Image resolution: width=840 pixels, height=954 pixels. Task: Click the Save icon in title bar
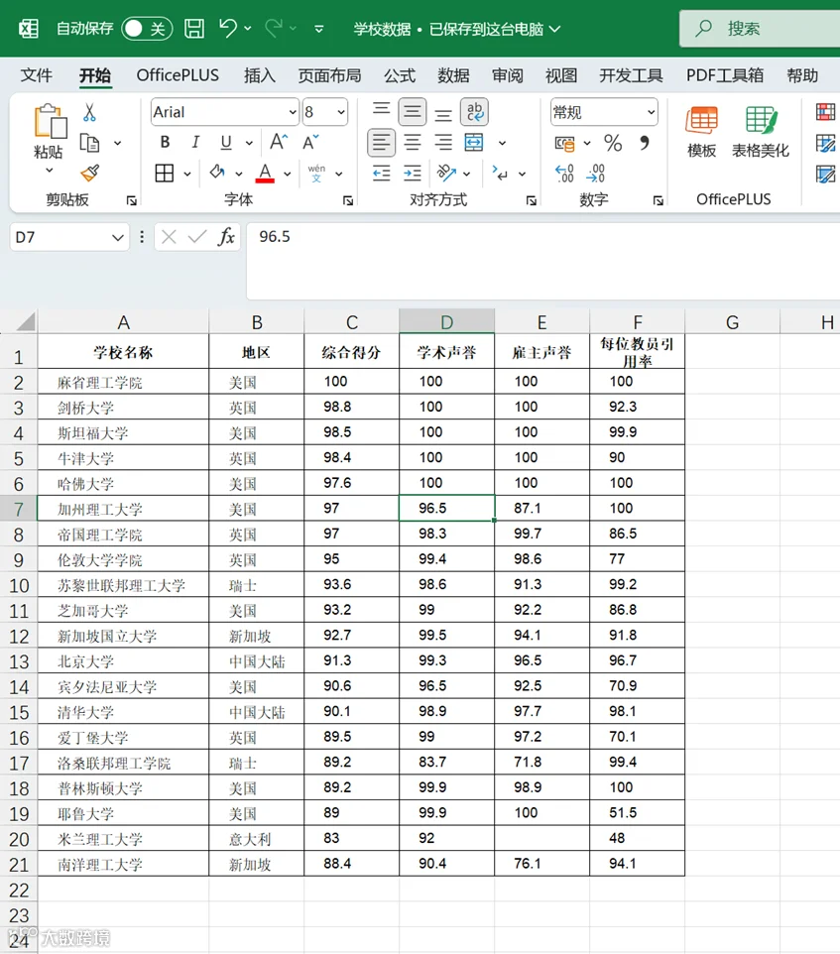[x=194, y=29]
